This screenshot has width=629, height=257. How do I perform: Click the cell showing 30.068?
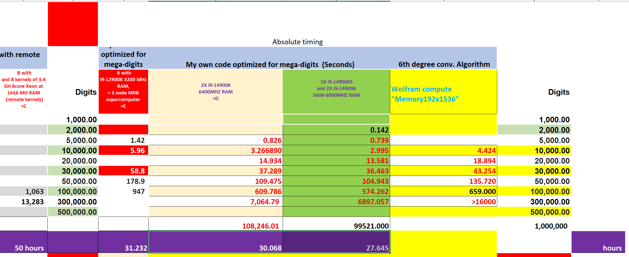[x=216, y=242]
